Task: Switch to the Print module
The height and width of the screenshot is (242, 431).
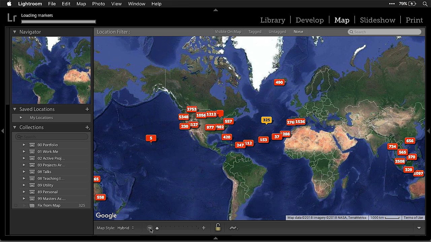Action: [x=414, y=20]
